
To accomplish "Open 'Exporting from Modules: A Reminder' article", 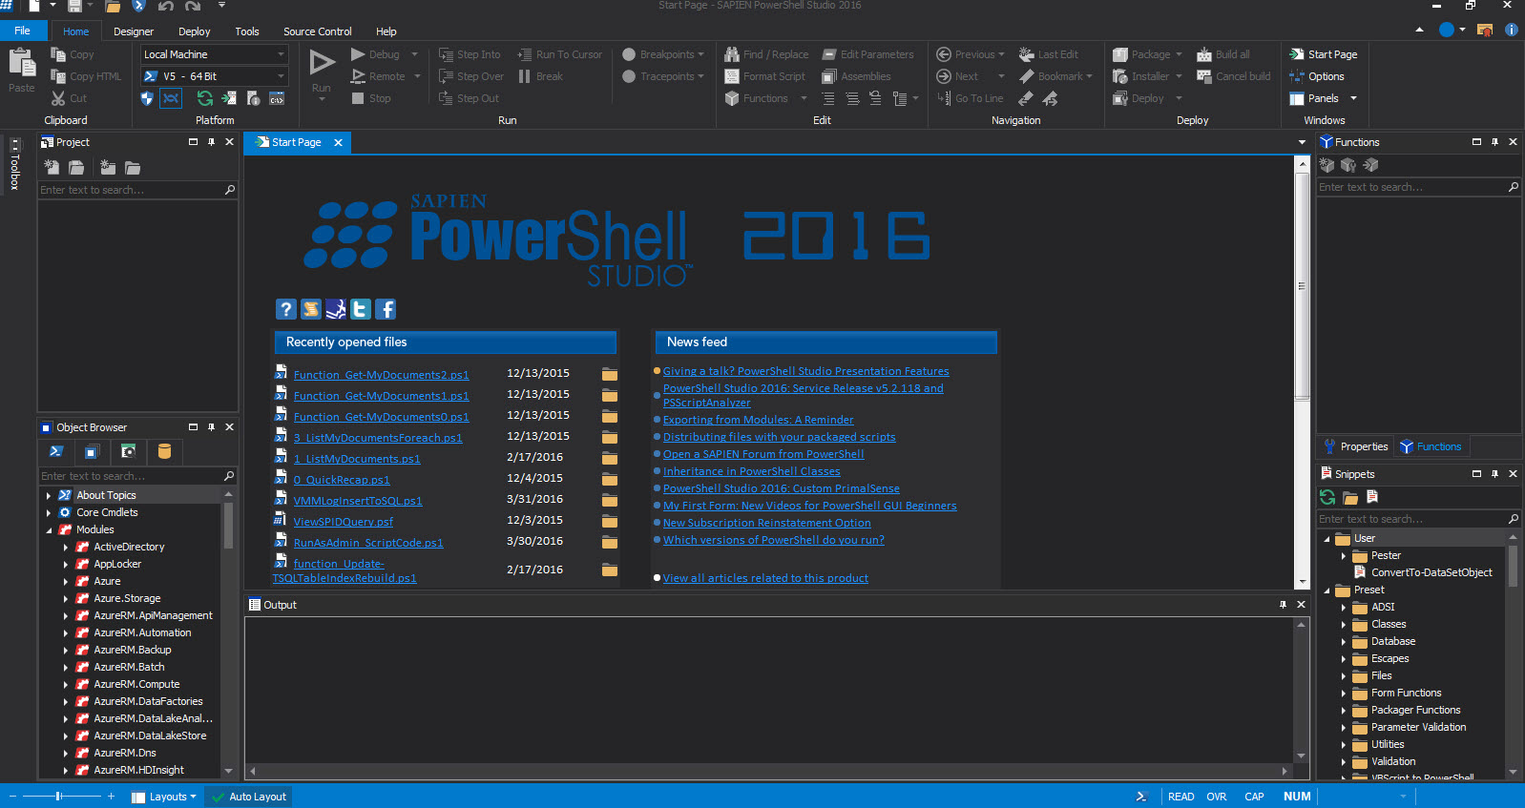I will pyautogui.click(x=759, y=420).
